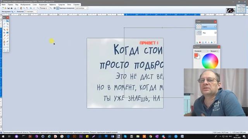Close the Layers panel

215,22
